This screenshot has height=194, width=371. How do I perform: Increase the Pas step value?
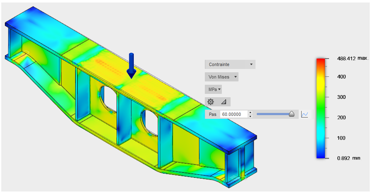pos(251,113)
